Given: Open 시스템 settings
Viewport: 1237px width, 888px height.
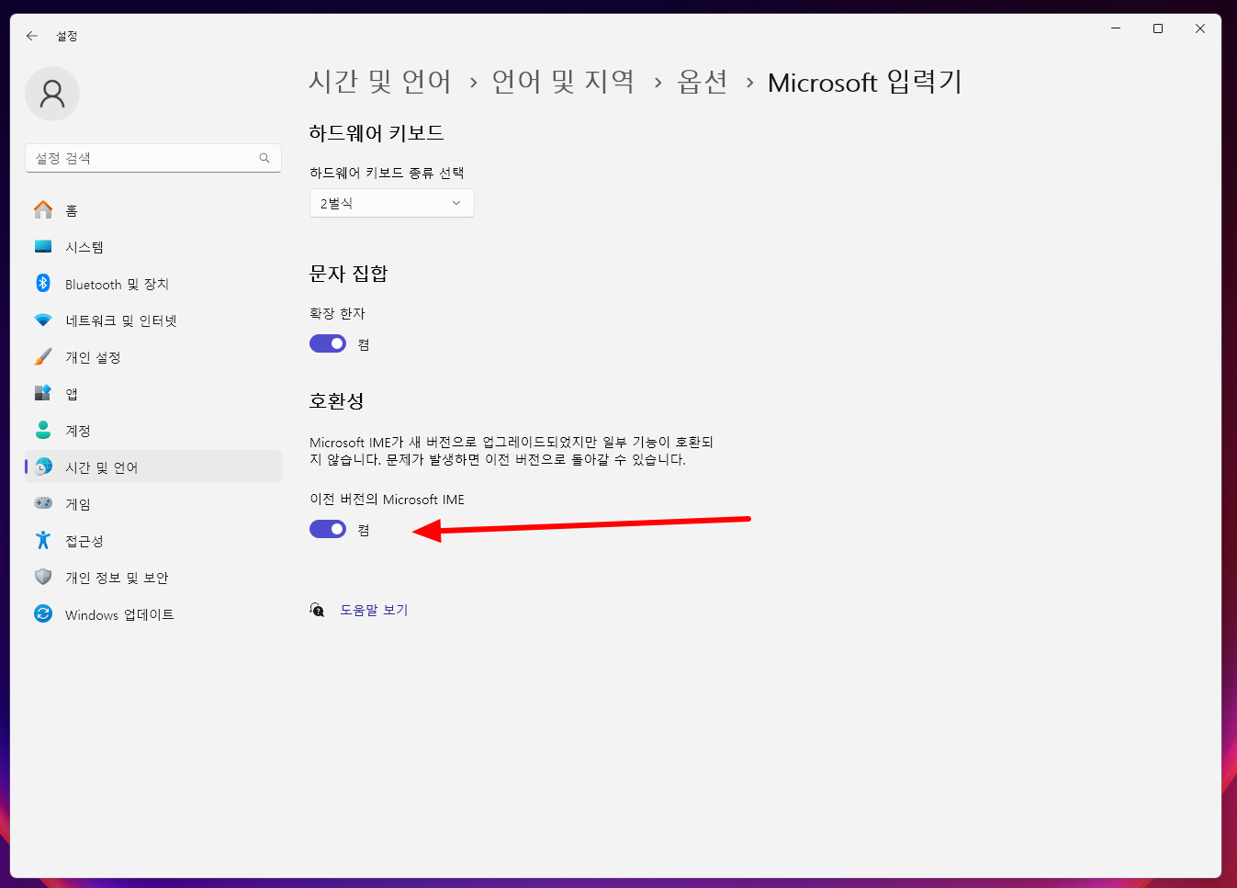Looking at the screenshot, I should pyautogui.click(x=153, y=247).
